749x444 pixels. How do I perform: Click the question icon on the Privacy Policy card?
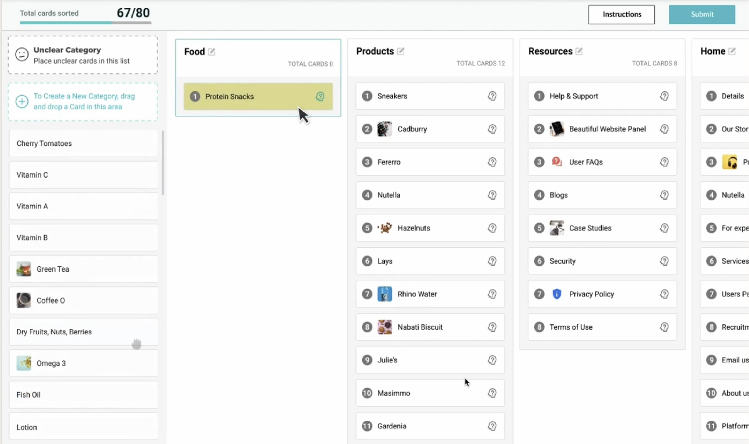pos(665,294)
